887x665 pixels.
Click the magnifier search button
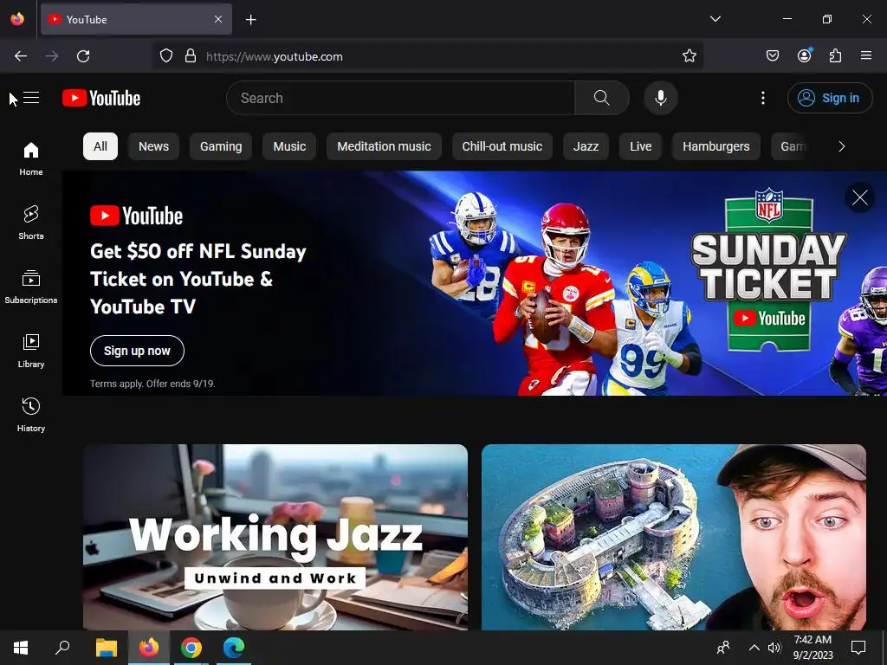pos(602,98)
